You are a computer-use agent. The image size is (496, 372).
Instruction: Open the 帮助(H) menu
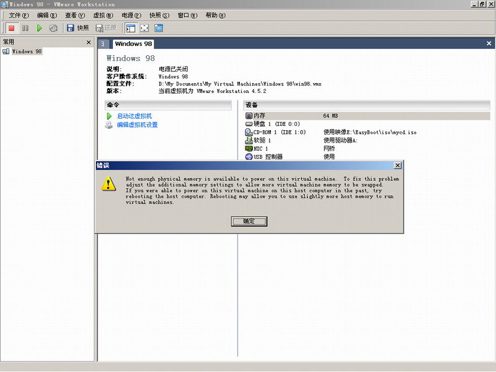pos(216,15)
